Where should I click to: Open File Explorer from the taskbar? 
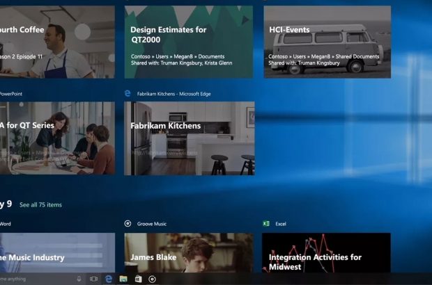tap(123, 279)
